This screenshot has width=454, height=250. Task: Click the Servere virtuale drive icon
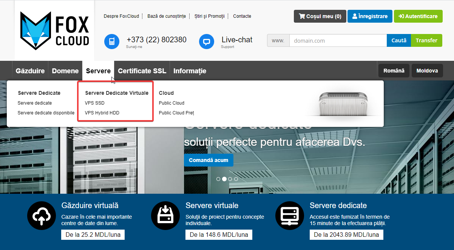pyautogui.click(x=165, y=216)
